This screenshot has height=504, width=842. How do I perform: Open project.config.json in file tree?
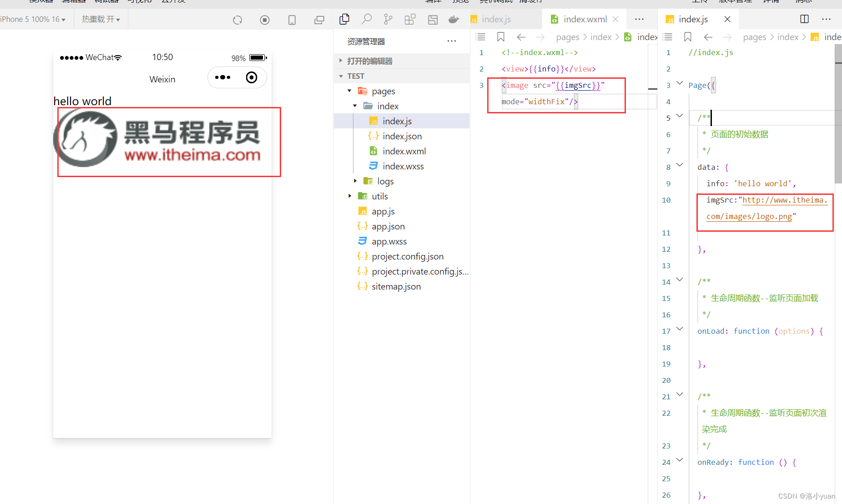[402, 256]
